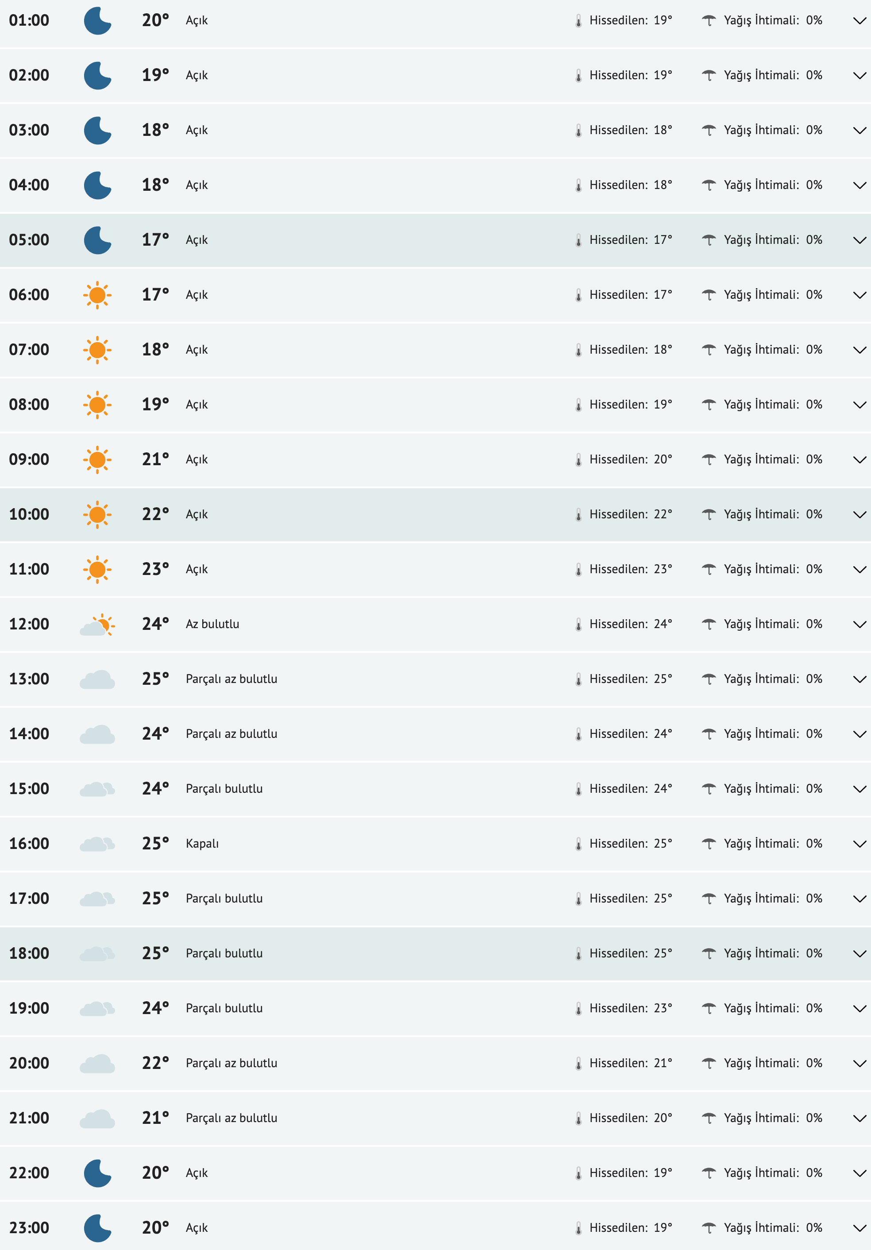Screen dimensions: 871x1250
Task: Click the 25° temperature at 17:00
Action: pos(155,898)
